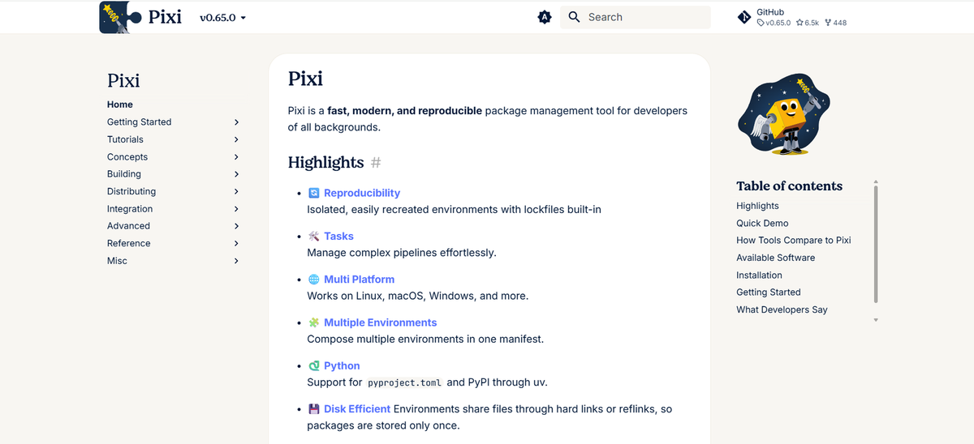The width and height of the screenshot is (974, 444).
Task: Click the GitHub forks count 448
Action: click(x=835, y=23)
